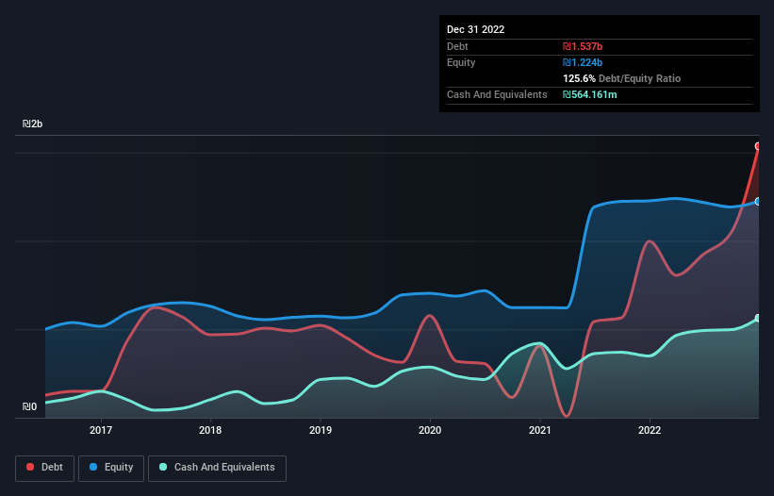Click the ₪1.224b equity value
This screenshot has width=774, height=496.
click(583, 62)
